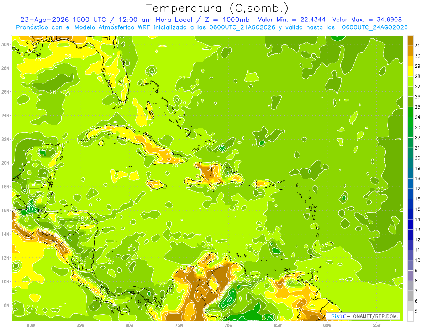Click the yellow legend swatch between 28 and 29
Image resolution: width=427 pixels, height=330 pixels.
click(x=411, y=71)
